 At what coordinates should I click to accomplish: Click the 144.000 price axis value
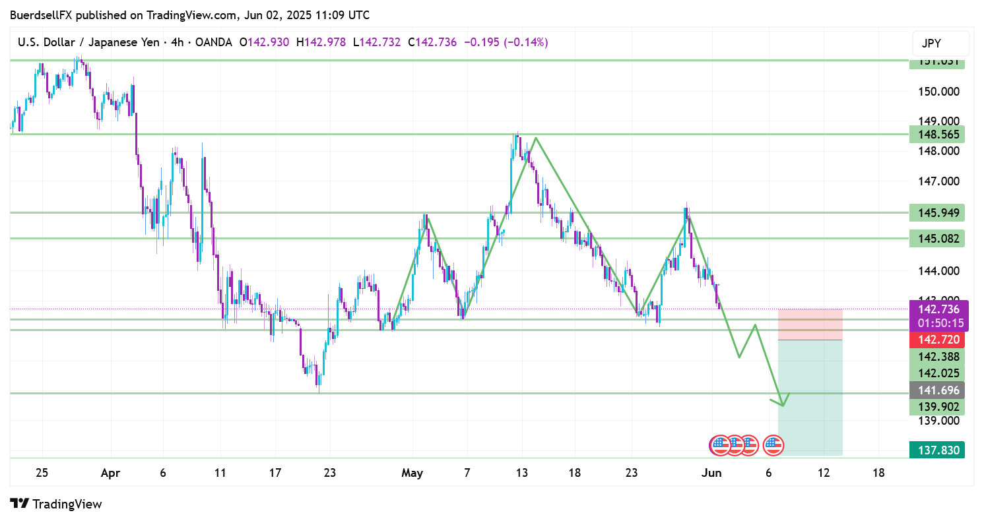938,271
